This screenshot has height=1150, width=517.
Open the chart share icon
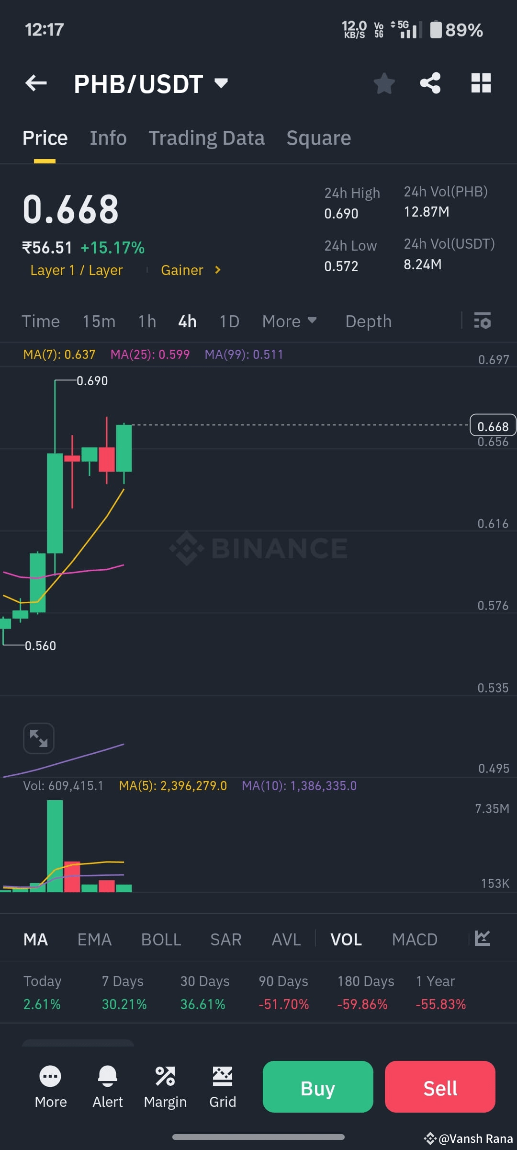(x=429, y=83)
